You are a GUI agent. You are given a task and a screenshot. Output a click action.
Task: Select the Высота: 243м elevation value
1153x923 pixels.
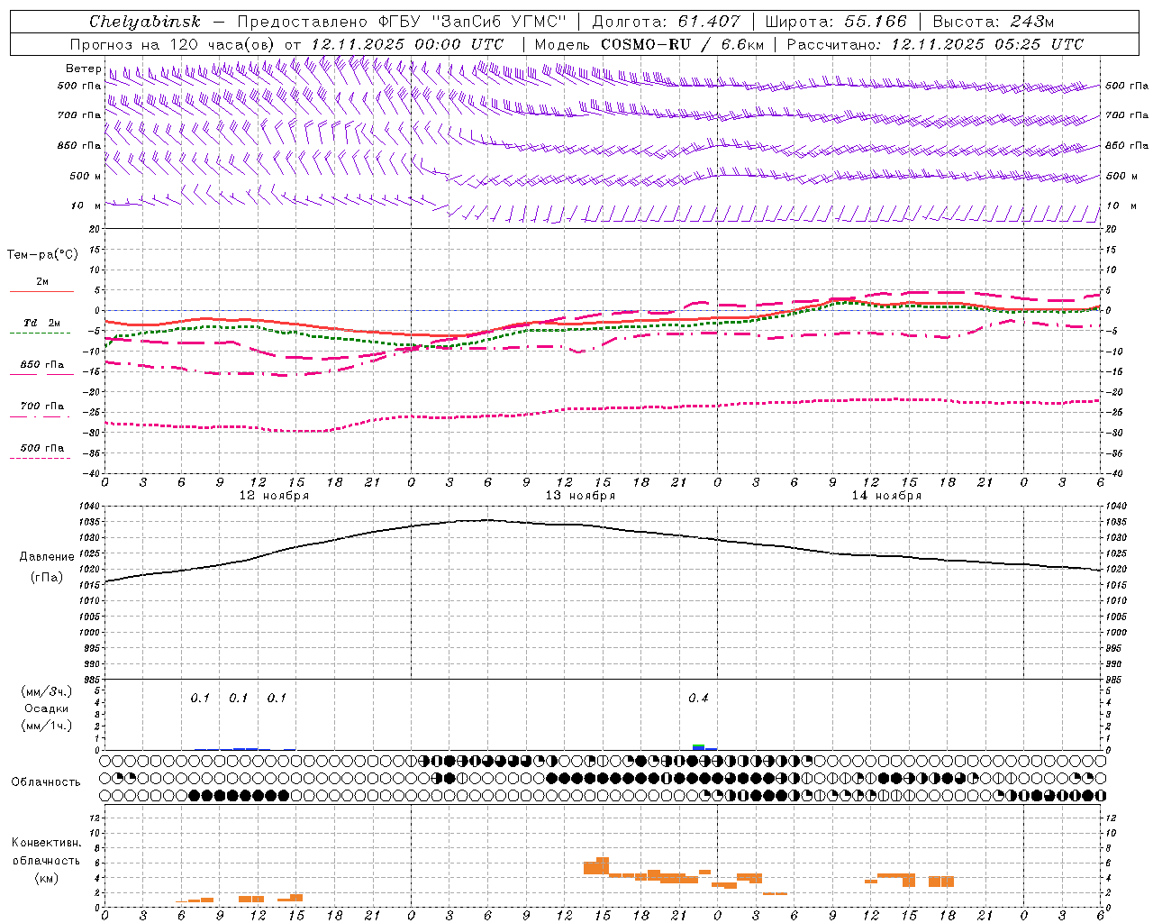coord(993,22)
